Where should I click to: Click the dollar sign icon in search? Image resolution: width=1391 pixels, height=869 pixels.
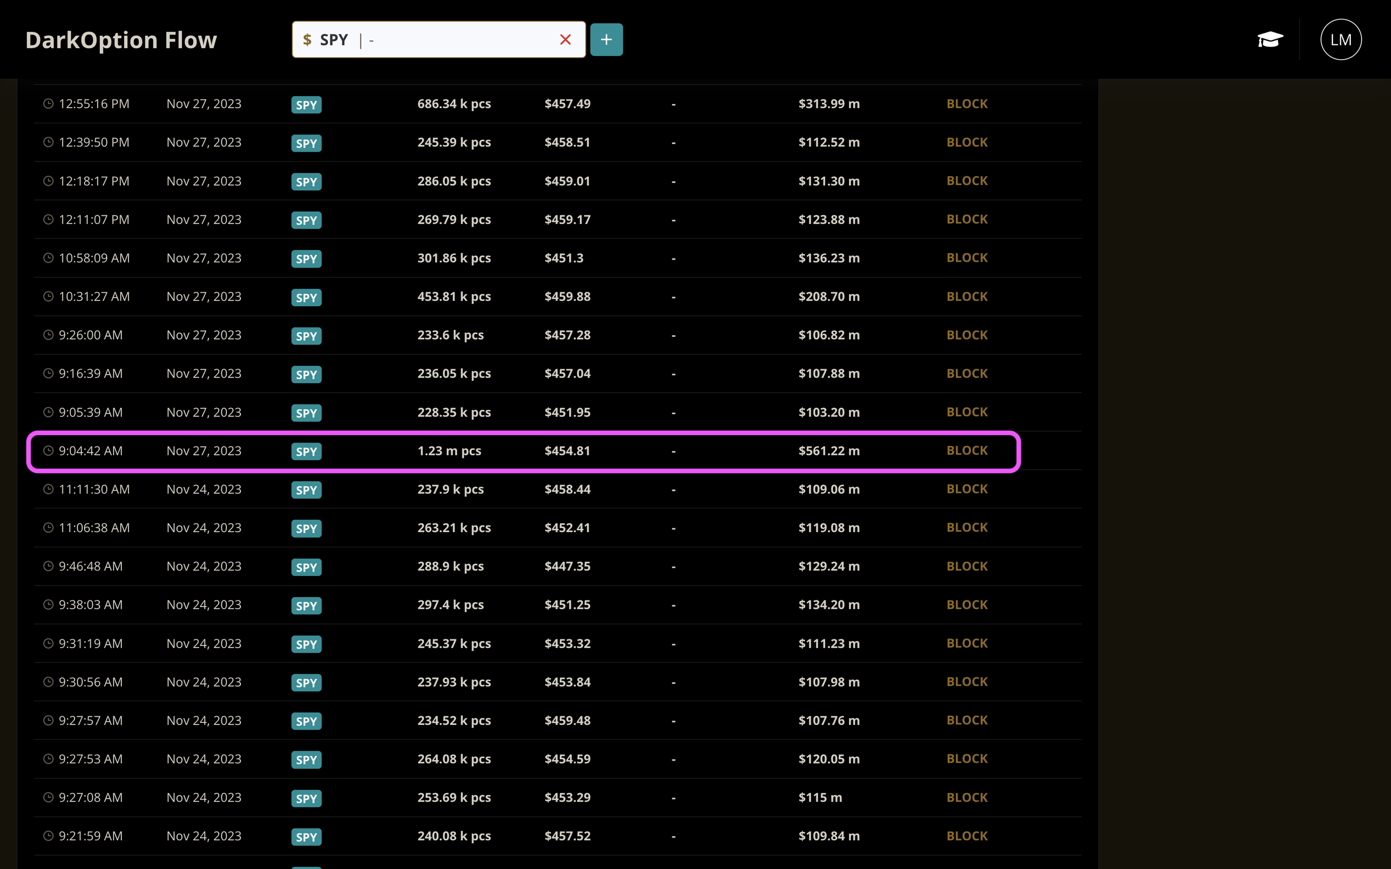[307, 39]
